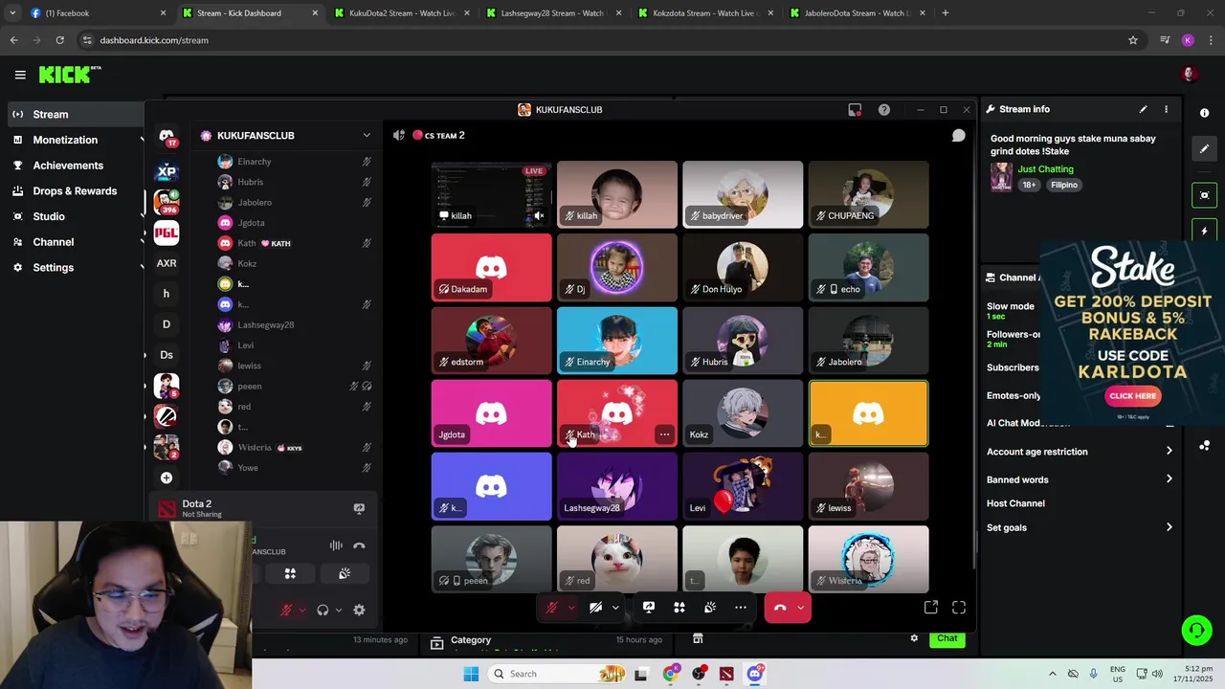The image size is (1225, 689).
Task: Edit stream info with pencil icon
Action: coord(1143,109)
